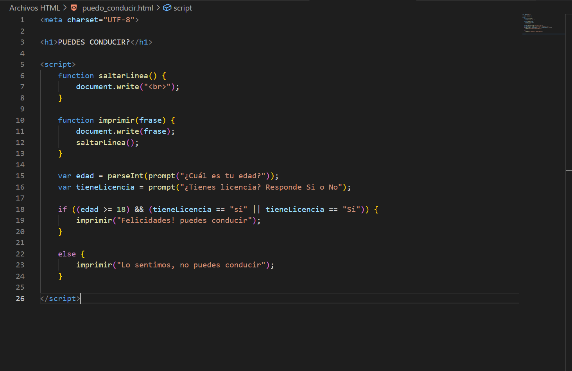Click line number 18 in gutter
Screen dimensions: 572x371
point(20,210)
